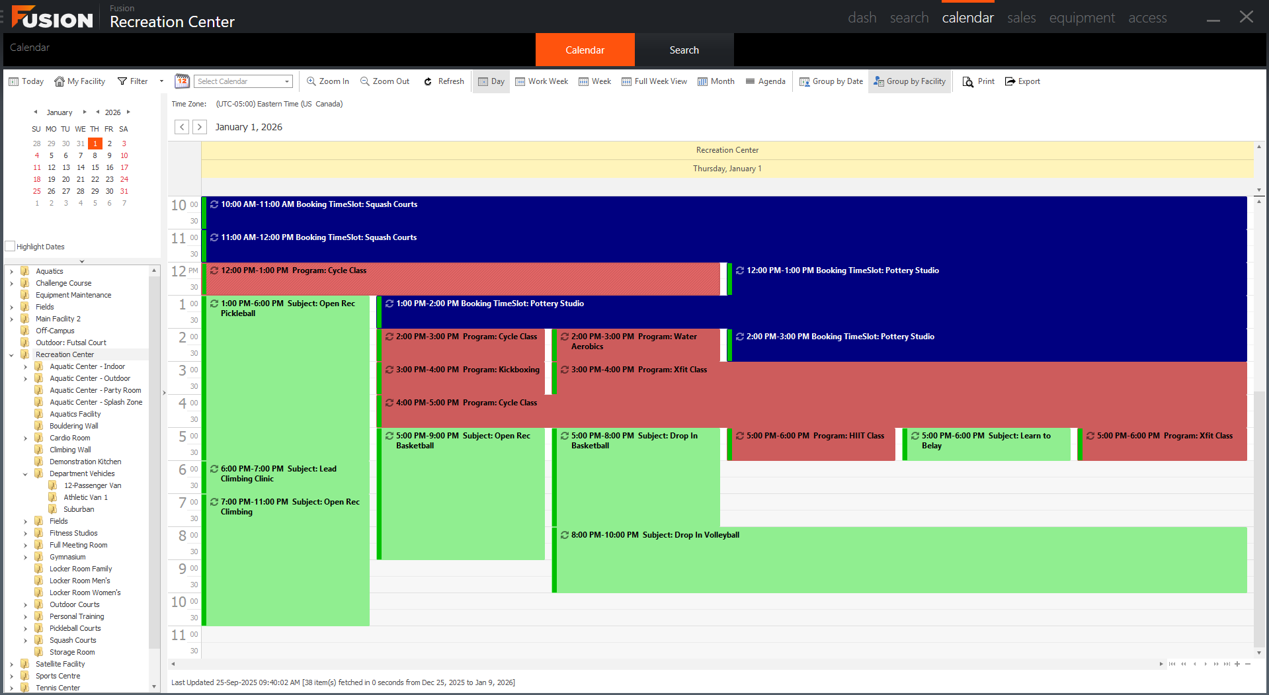1269x695 pixels.
Task: Collapse the Recreation Center tree node
Action: coord(11,355)
